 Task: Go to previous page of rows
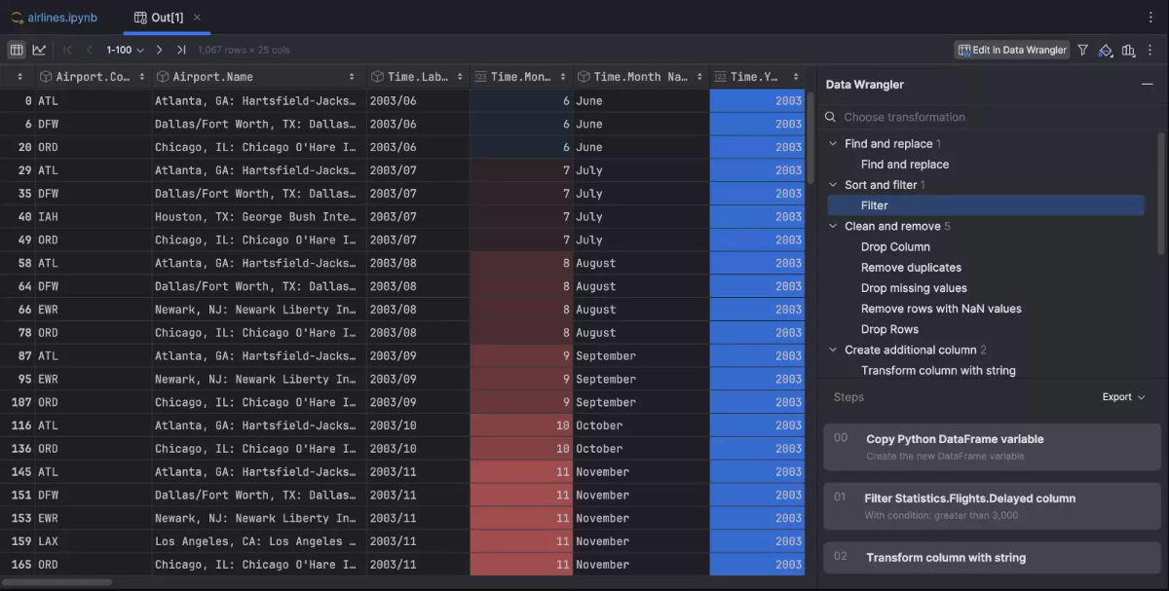click(x=90, y=50)
